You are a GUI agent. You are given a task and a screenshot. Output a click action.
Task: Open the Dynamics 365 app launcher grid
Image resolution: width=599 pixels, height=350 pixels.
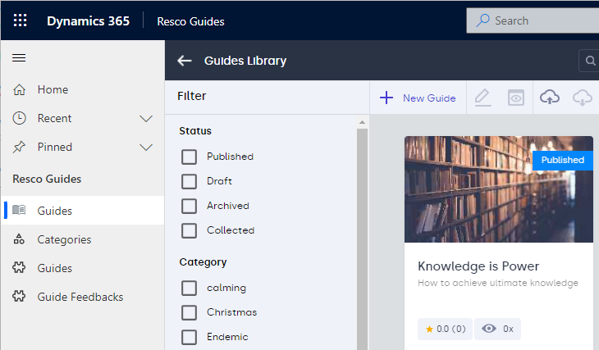click(x=21, y=20)
